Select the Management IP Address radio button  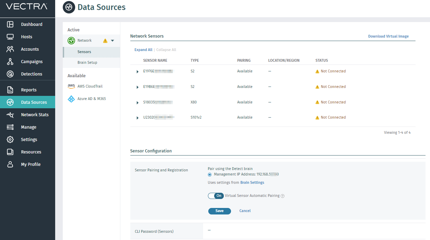pyautogui.click(x=210, y=174)
